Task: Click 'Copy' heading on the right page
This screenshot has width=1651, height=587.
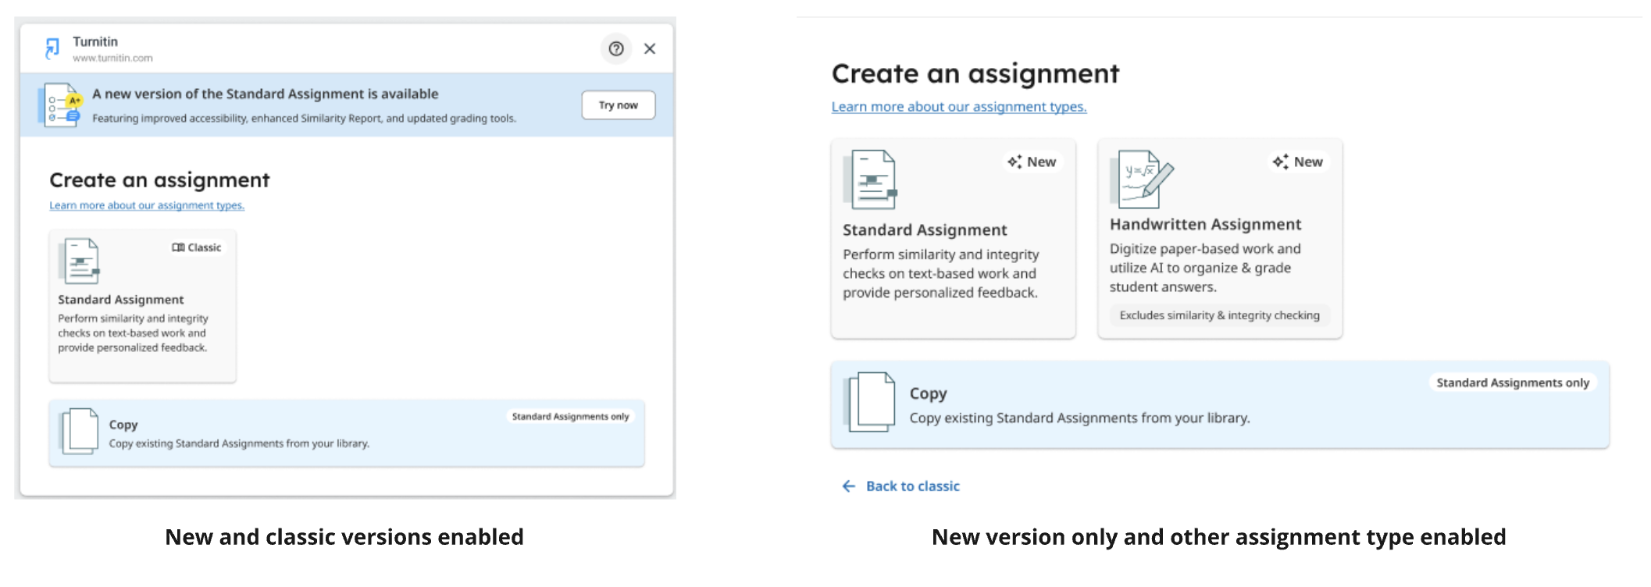Action: 928,393
